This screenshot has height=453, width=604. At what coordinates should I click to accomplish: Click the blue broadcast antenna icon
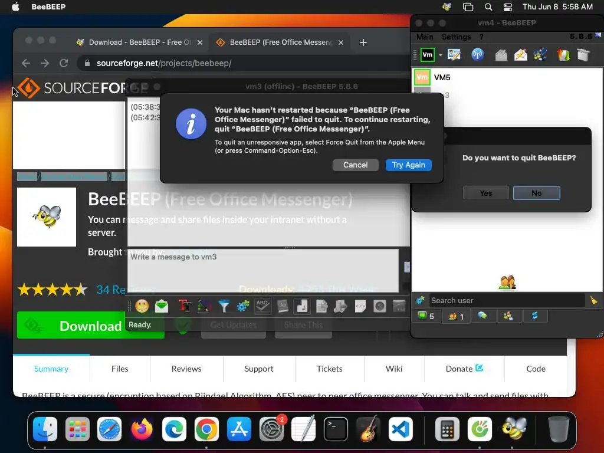coord(478,55)
